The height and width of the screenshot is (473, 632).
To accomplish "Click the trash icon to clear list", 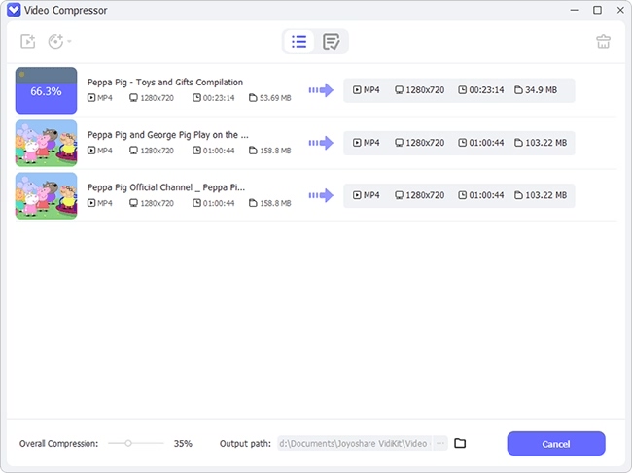I will point(604,42).
